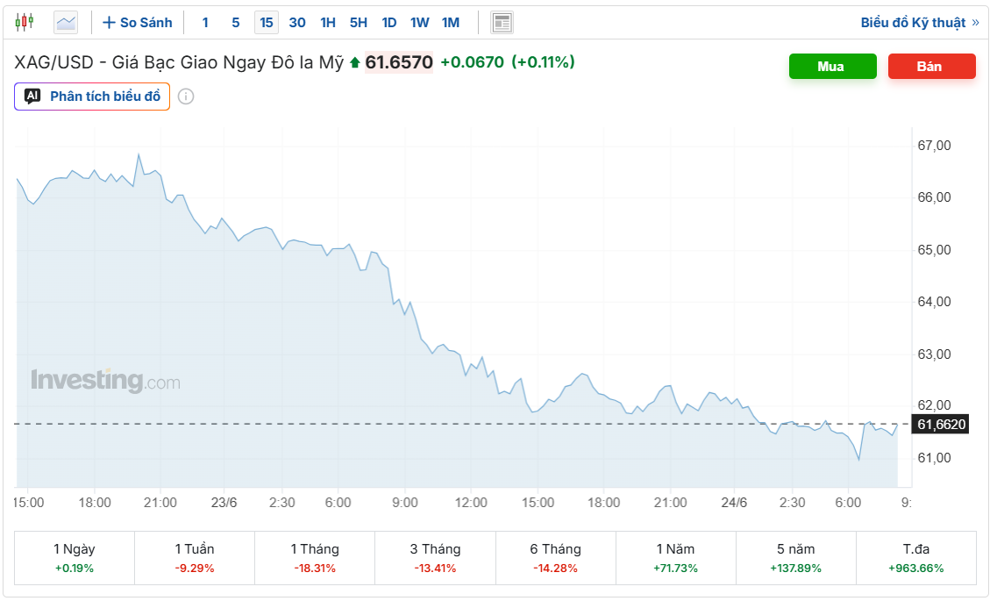Open the news overlay icon in toolbar
The height and width of the screenshot is (601, 997).
(502, 23)
